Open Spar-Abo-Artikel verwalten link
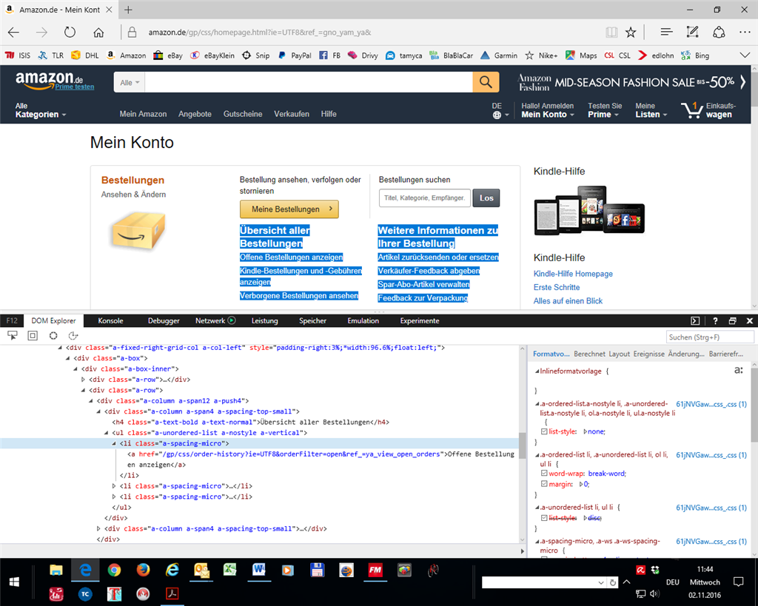 (x=423, y=285)
